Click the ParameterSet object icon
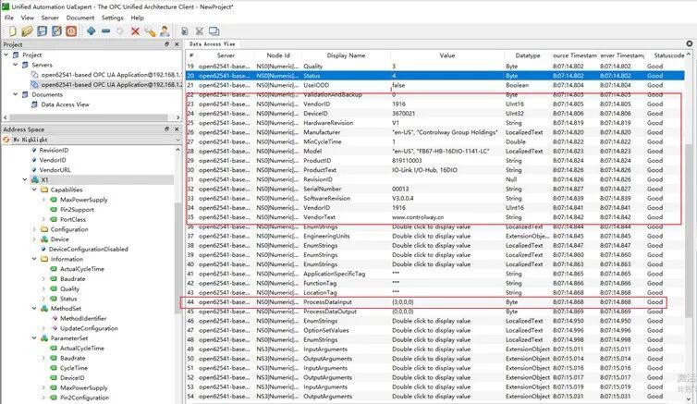 (44, 338)
